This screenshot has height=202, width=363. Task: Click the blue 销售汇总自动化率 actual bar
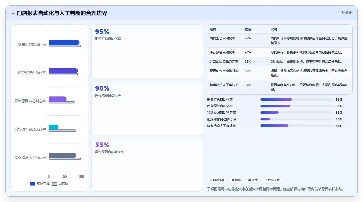(64, 43)
